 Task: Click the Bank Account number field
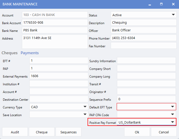click(55, 23)
